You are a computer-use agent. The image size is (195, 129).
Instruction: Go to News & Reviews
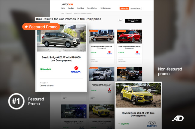click(x=92, y=8)
